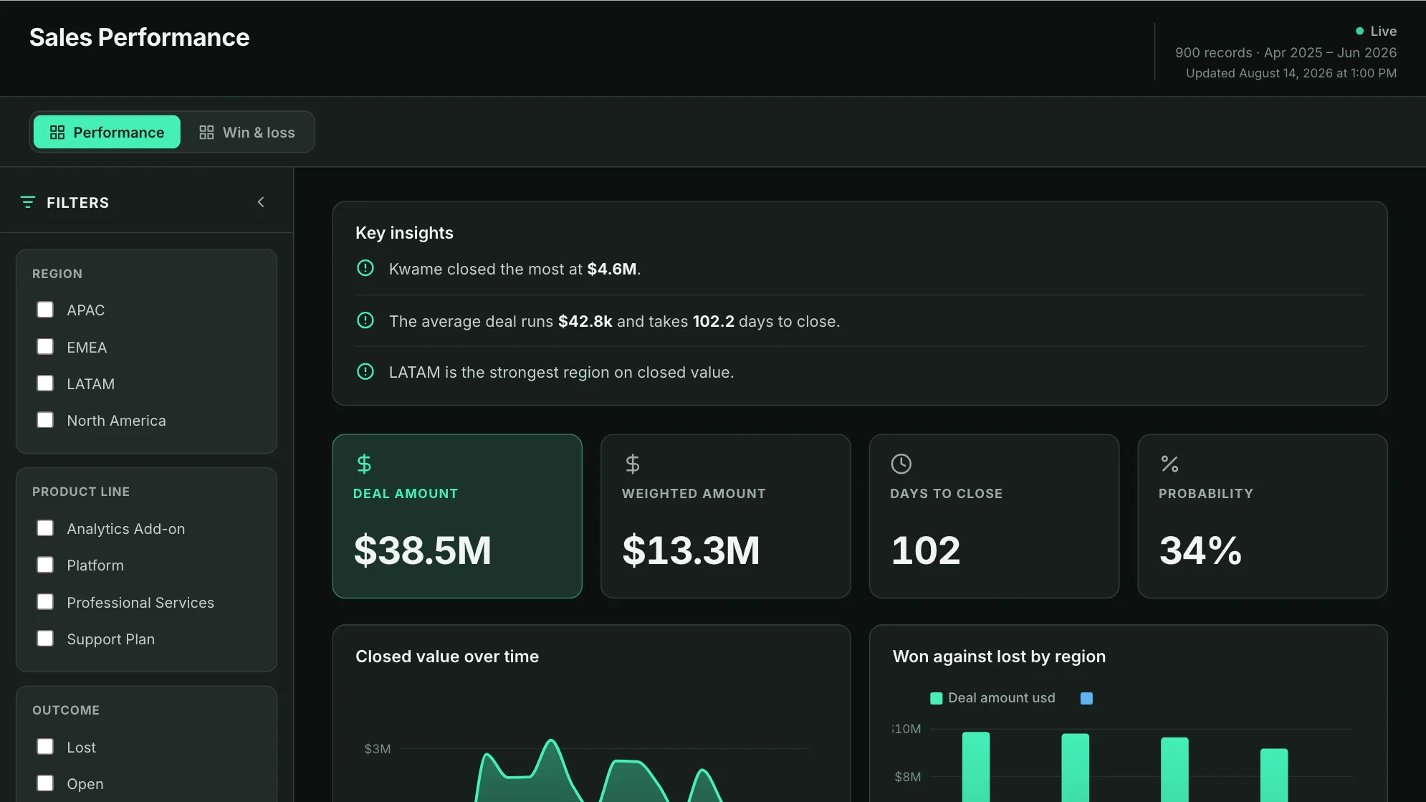The height and width of the screenshot is (802, 1426).
Task: Select the Deal Amount metric card
Action: [x=457, y=516]
